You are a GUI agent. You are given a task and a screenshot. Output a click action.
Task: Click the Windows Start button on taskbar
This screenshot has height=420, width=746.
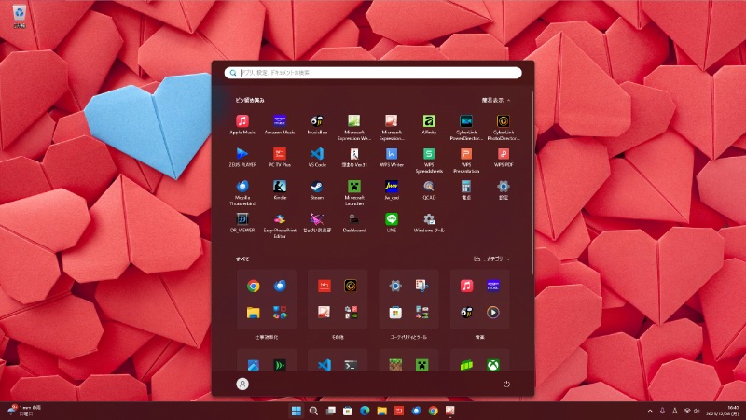click(x=297, y=411)
